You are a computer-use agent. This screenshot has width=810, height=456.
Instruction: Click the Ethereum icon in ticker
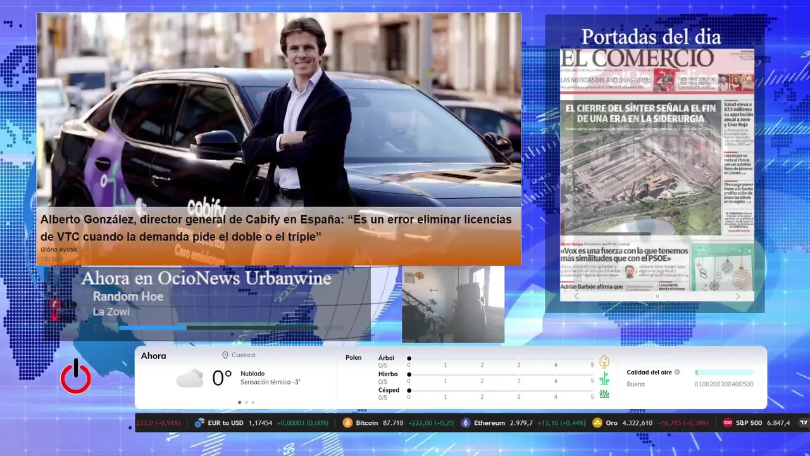[x=466, y=423]
